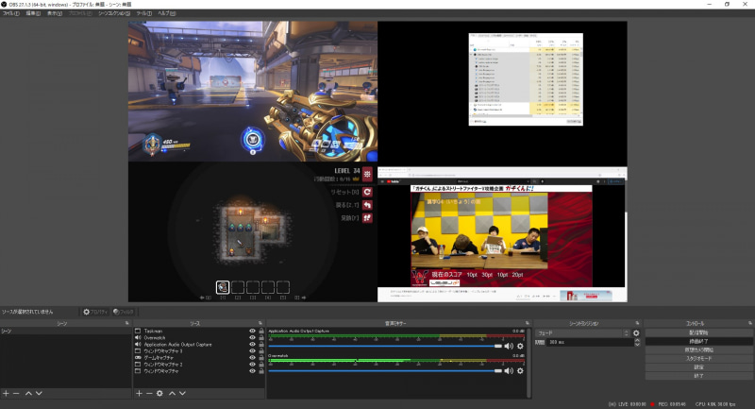This screenshot has width=755, height=409.
Task: Toggle visibility of Application Audio Output Capture
Action: click(252, 345)
